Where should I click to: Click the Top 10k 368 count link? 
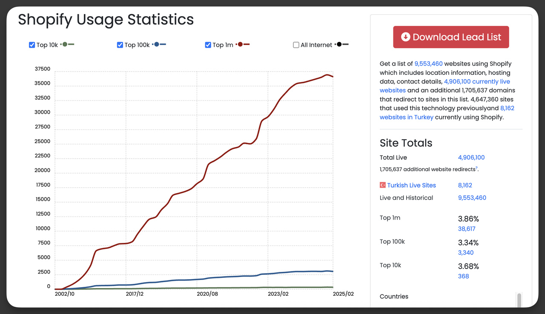(x=464, y=277)
